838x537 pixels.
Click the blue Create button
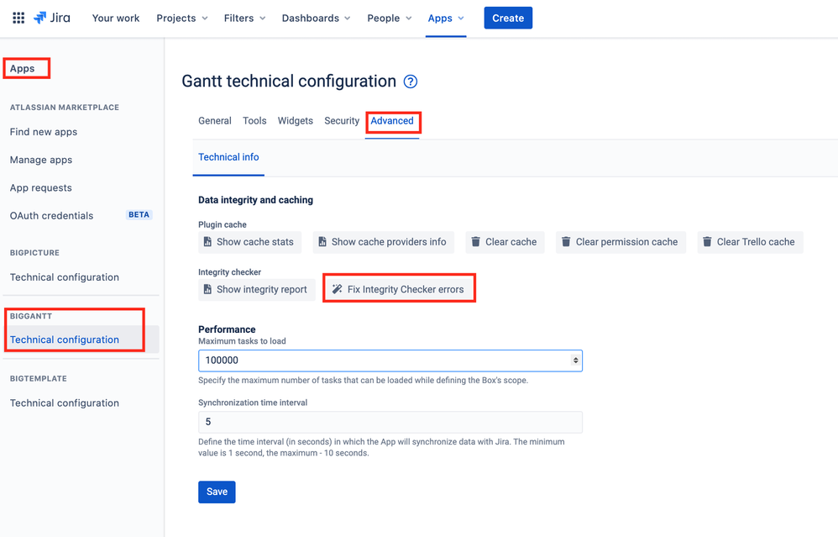(508, 18)
